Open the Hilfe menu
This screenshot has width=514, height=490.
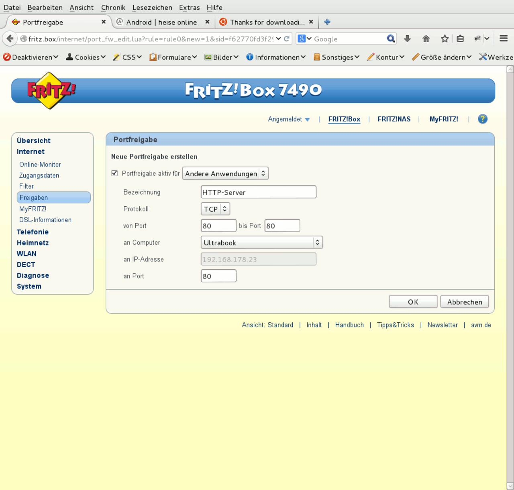[214, 7]
